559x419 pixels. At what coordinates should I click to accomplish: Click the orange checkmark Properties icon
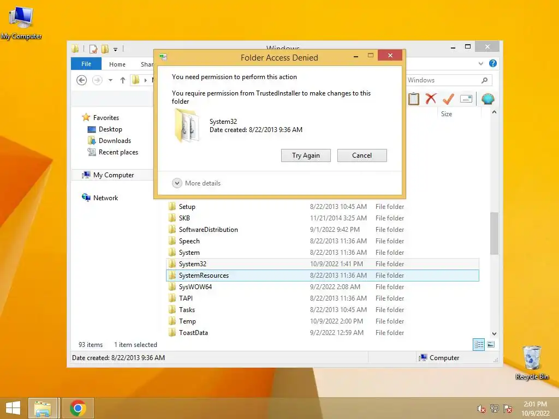tap(449, 99)
